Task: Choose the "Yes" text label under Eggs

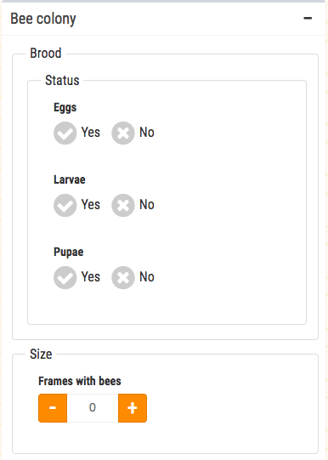Action: (91, 132)
